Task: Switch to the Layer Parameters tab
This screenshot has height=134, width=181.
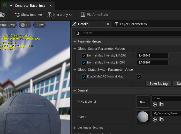Action: tap(130, 24)
